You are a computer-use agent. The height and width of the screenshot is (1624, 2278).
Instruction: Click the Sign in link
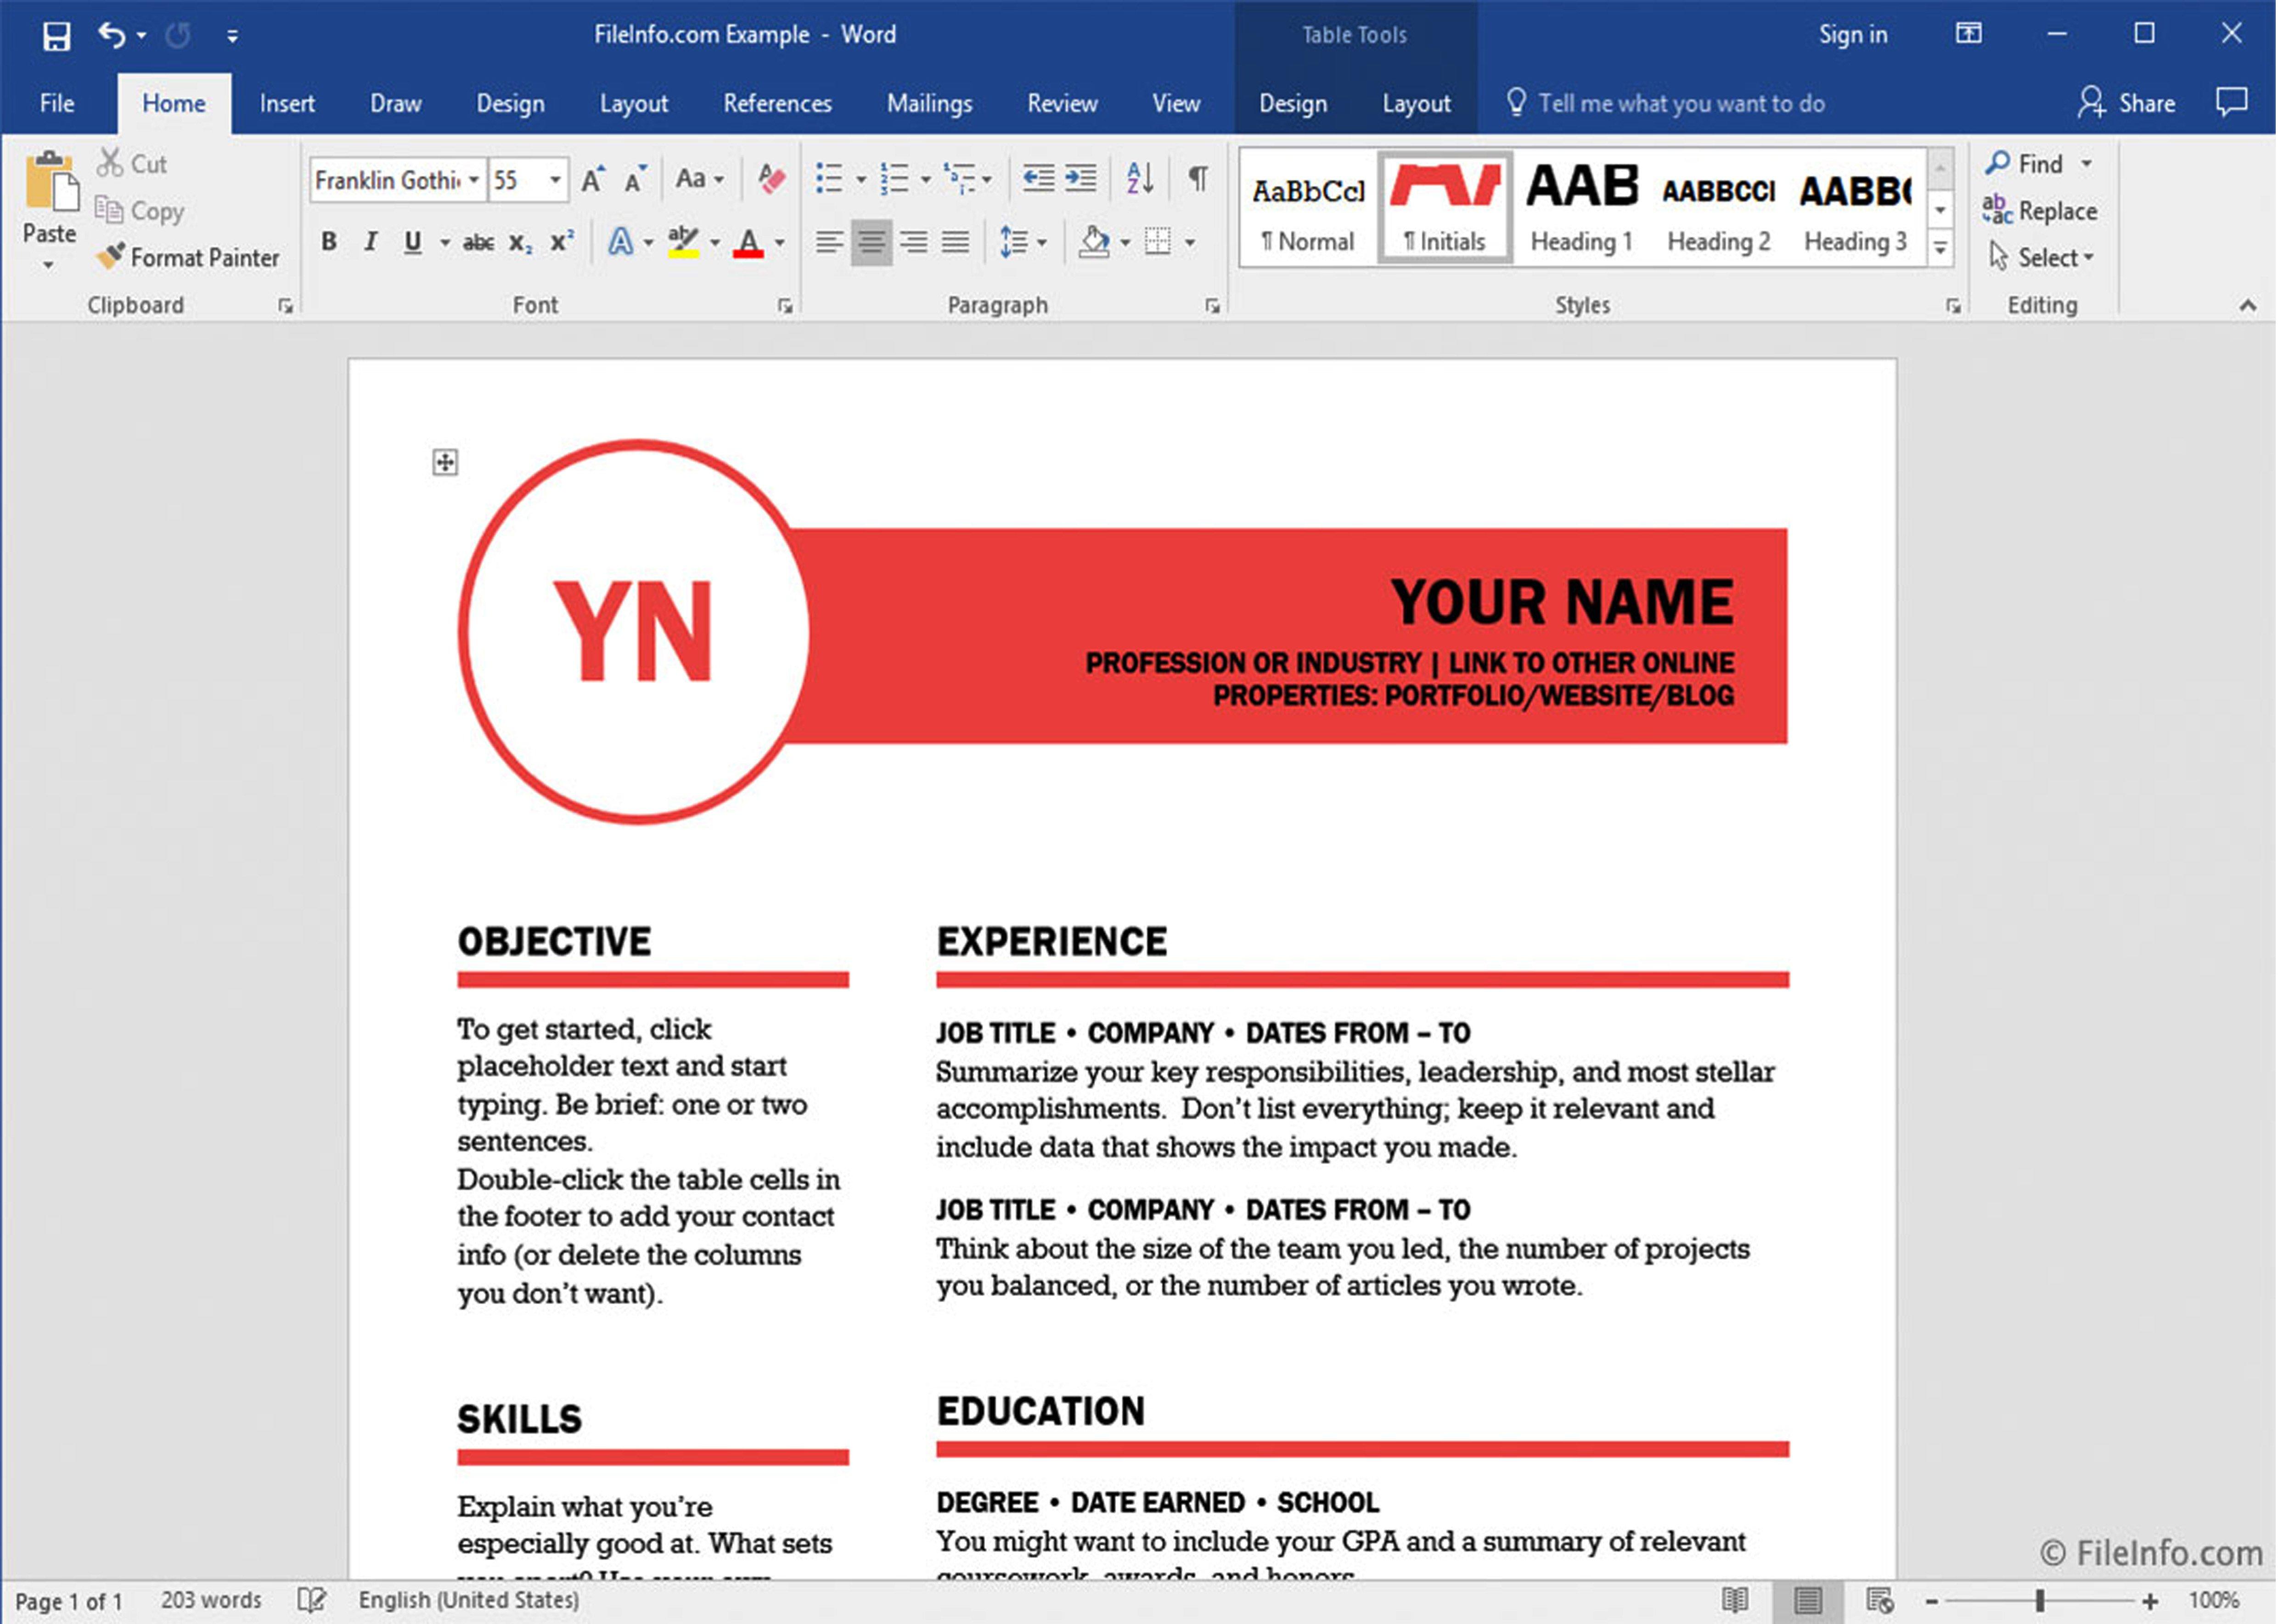pos(1852,34)
